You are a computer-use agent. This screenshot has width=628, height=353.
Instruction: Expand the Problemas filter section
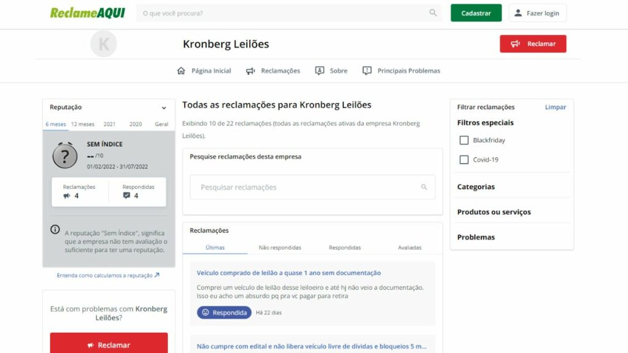(x=476, y=237)
